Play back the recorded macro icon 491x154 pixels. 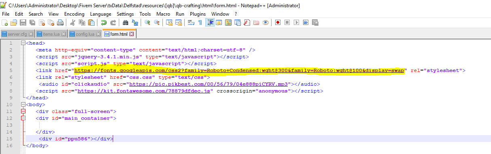coord(296,22)
